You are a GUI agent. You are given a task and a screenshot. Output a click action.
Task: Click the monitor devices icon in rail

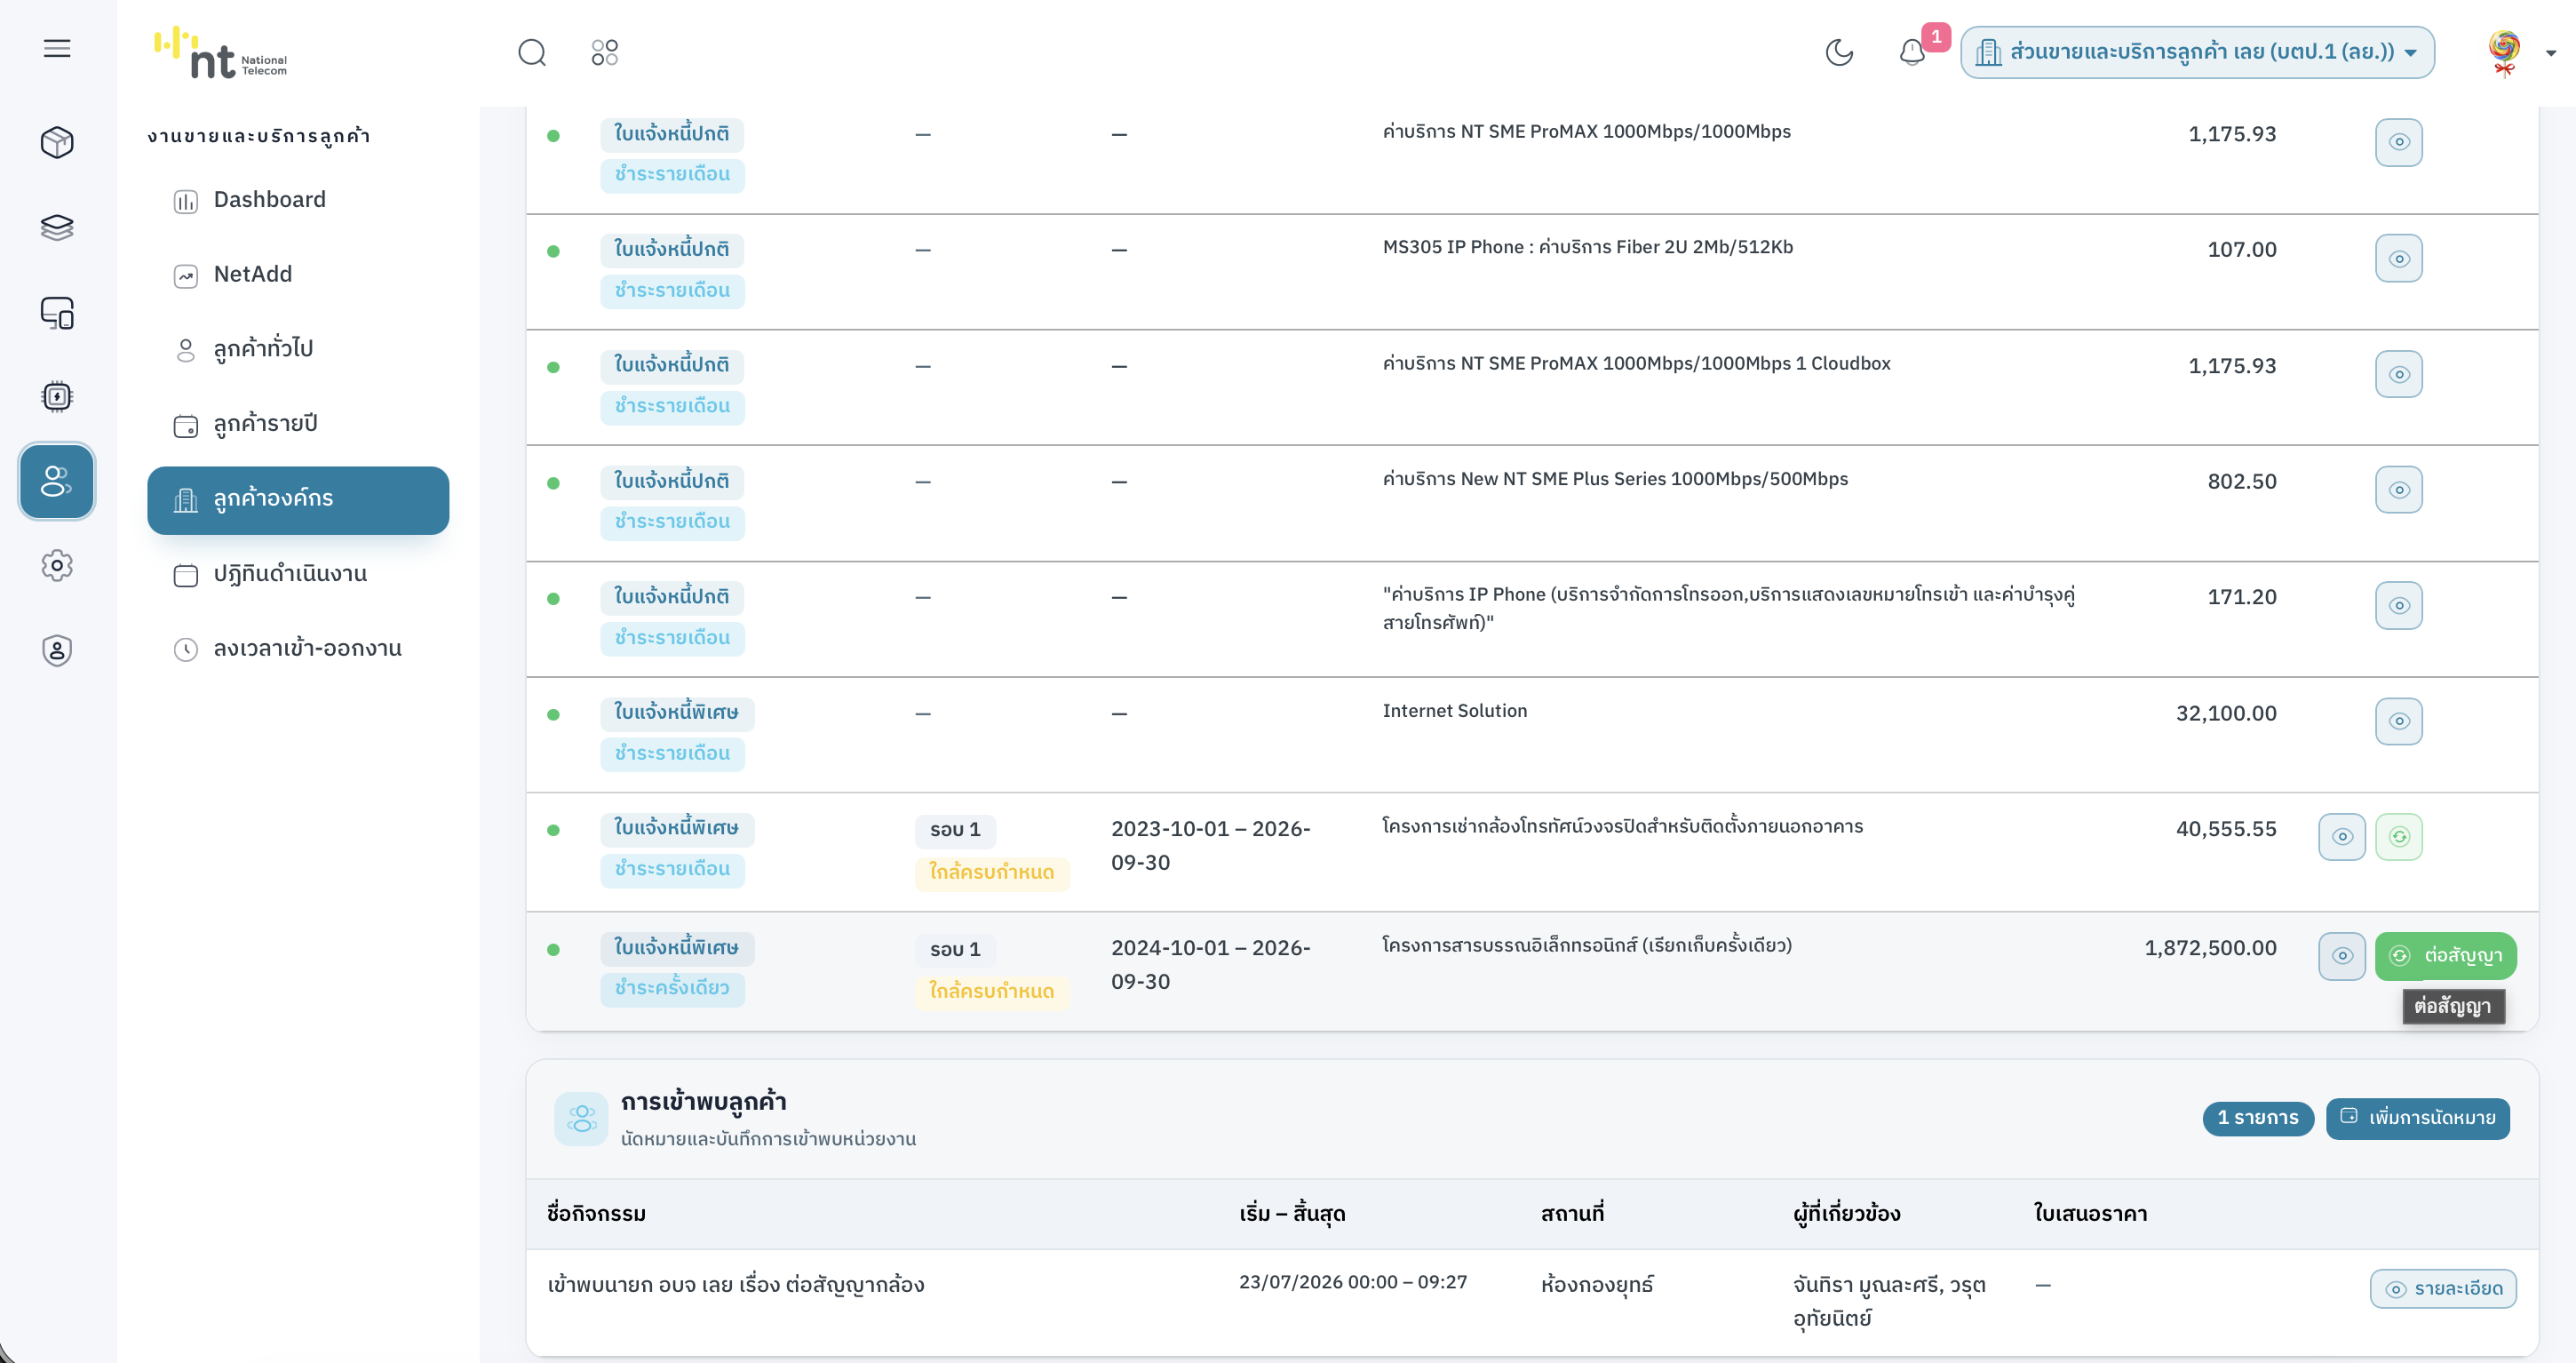[x=57, y=313]
